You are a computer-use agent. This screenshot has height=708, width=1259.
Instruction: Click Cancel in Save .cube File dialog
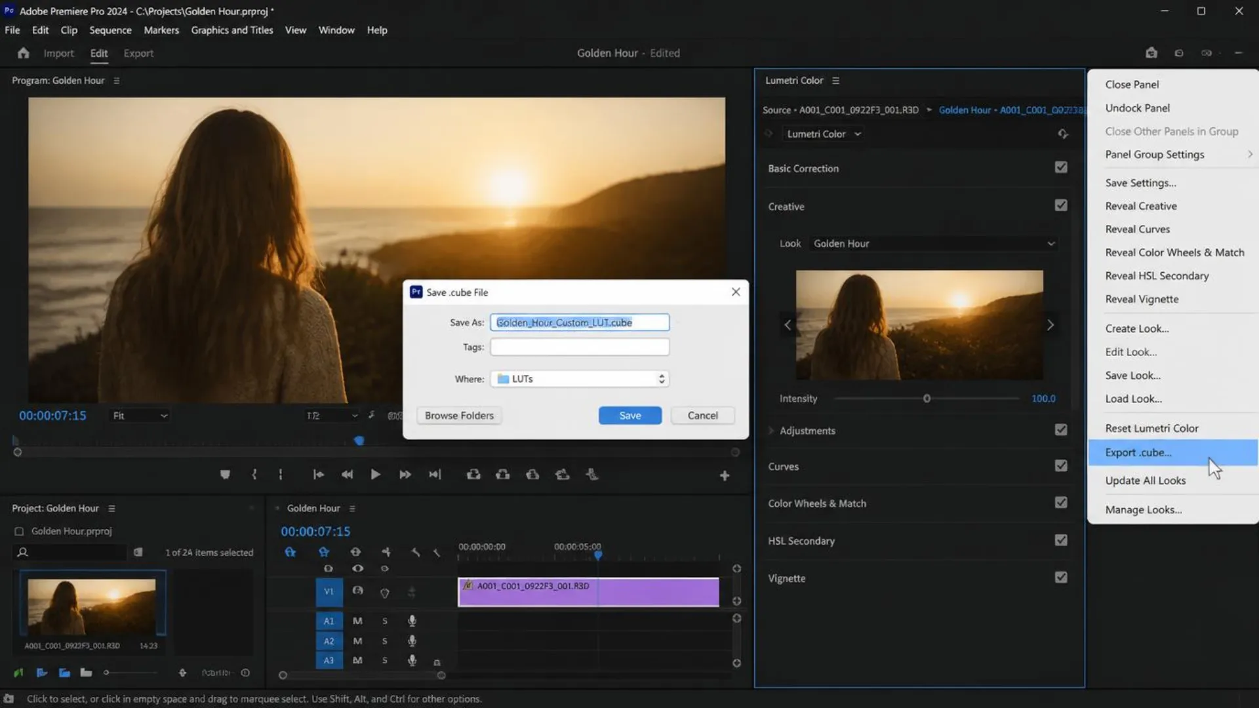click(702, 416)
